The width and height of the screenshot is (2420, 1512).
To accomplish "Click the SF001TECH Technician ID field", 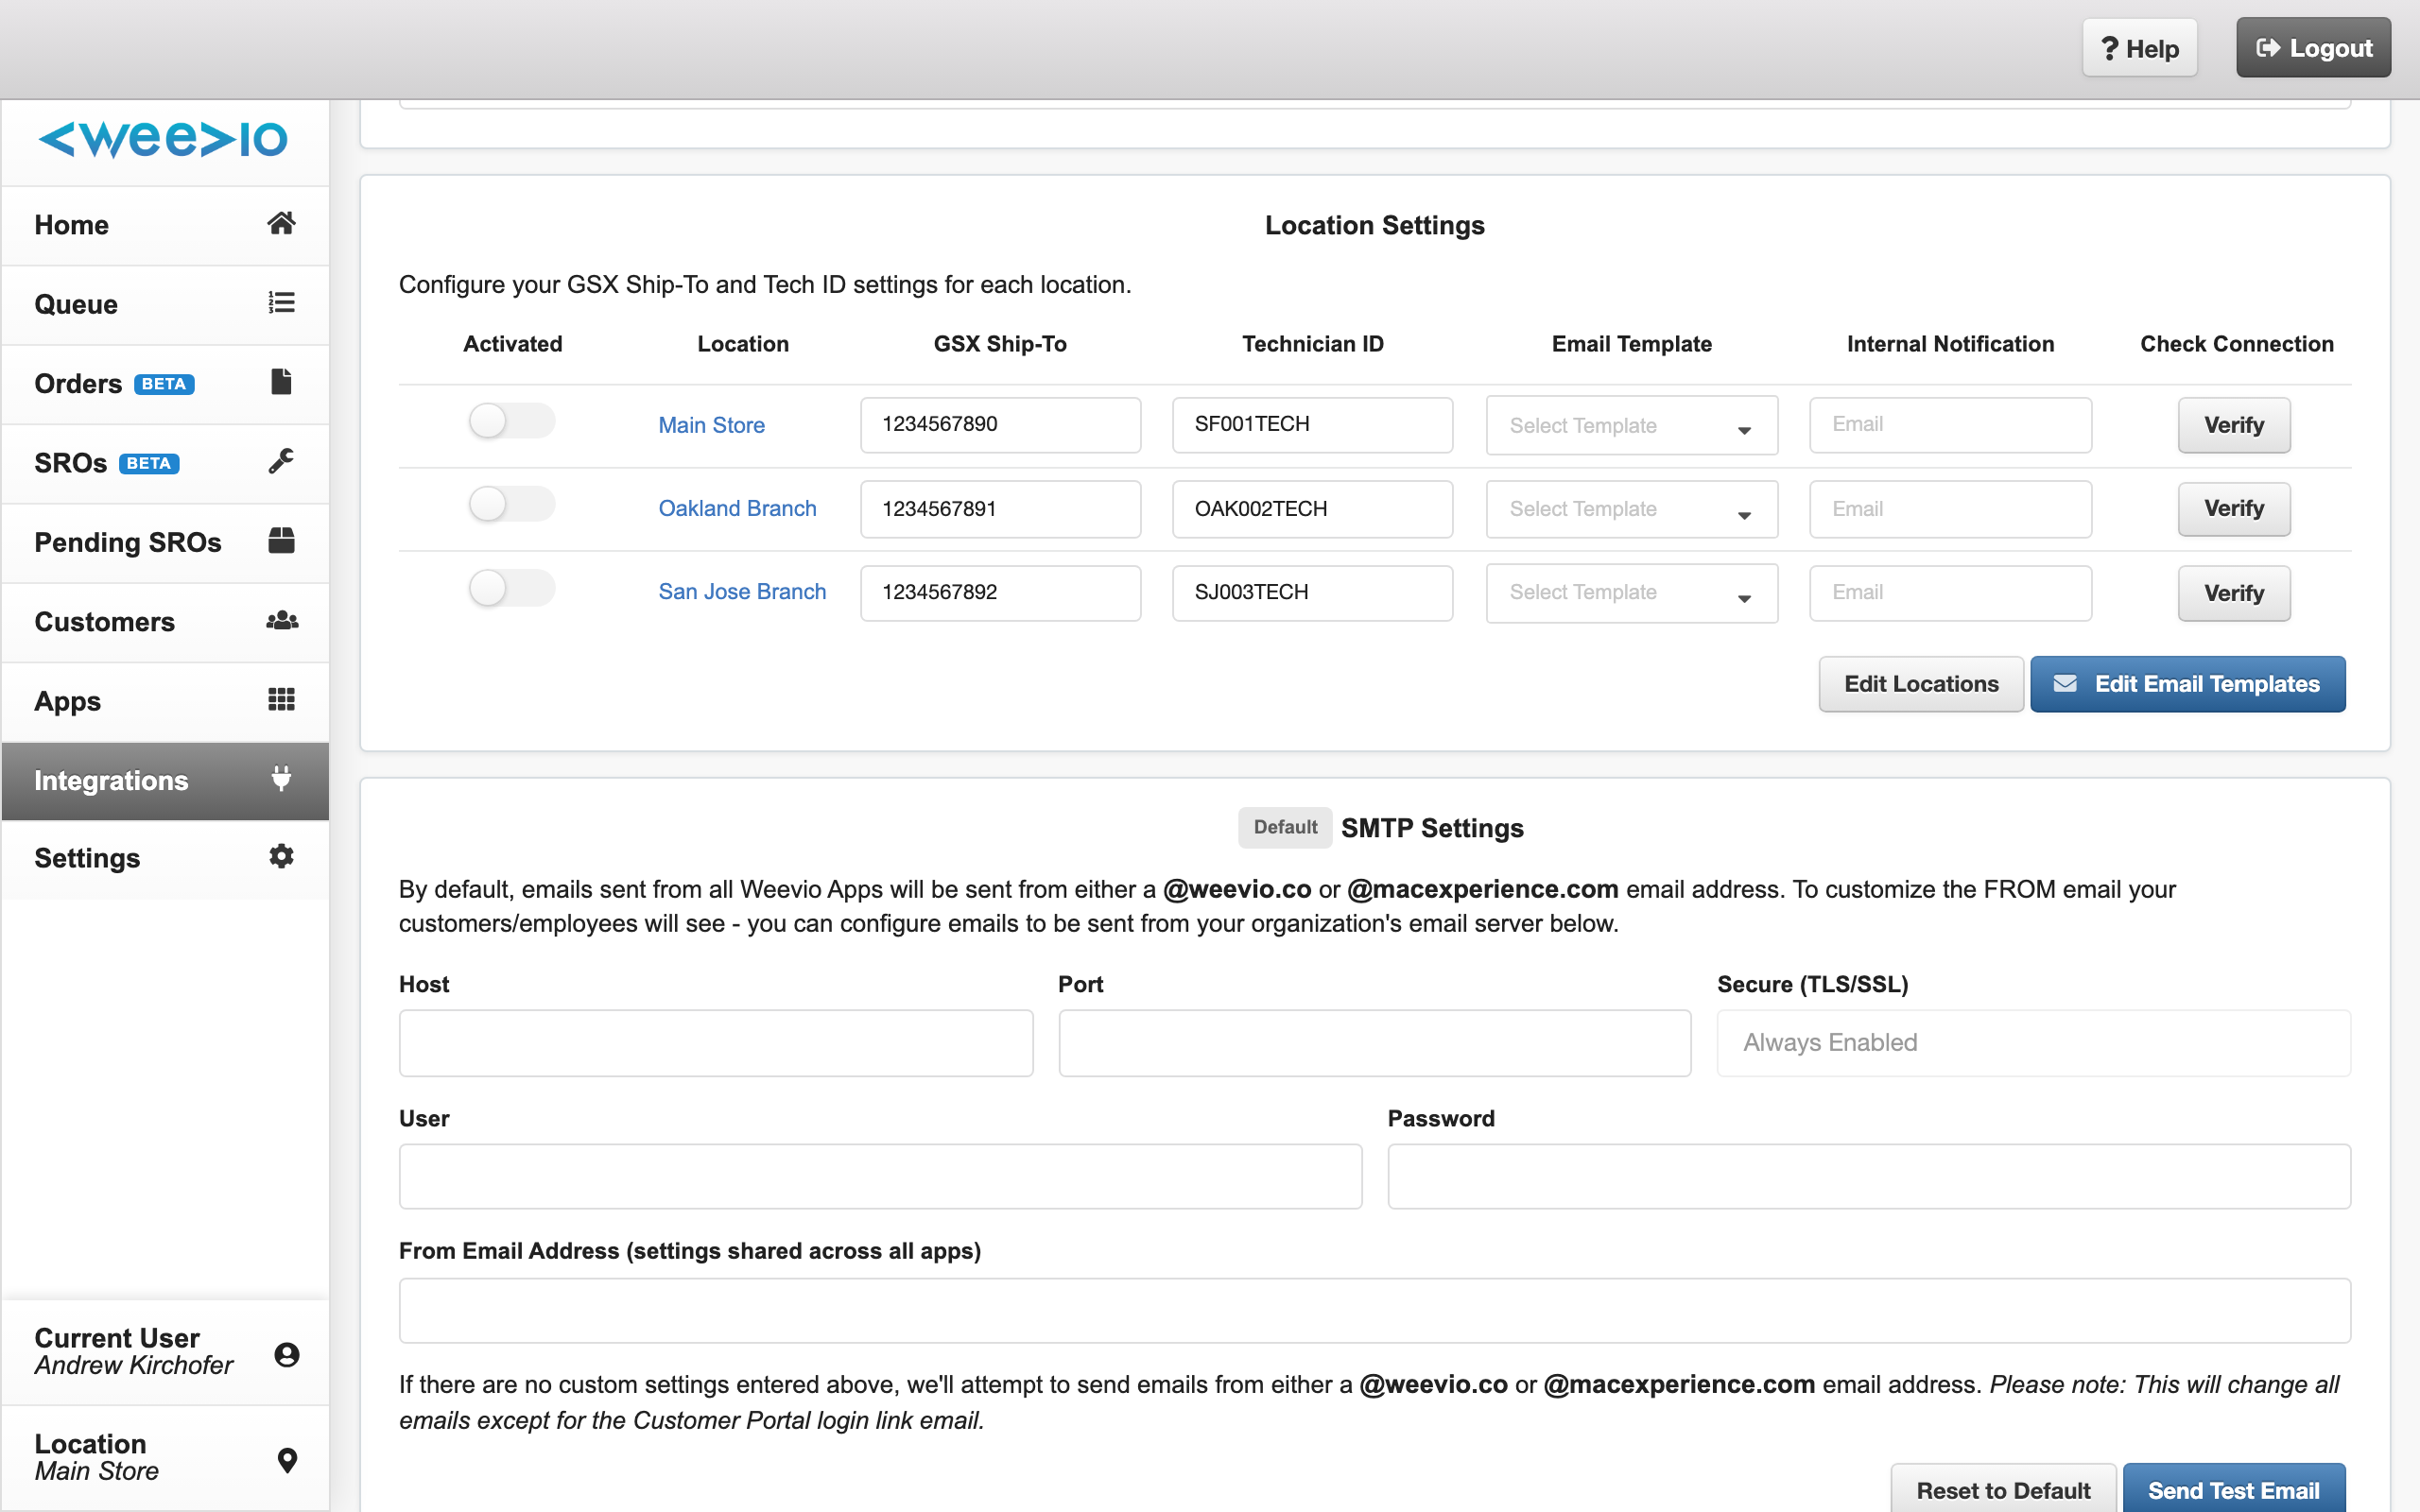I will click(1312, 425).
